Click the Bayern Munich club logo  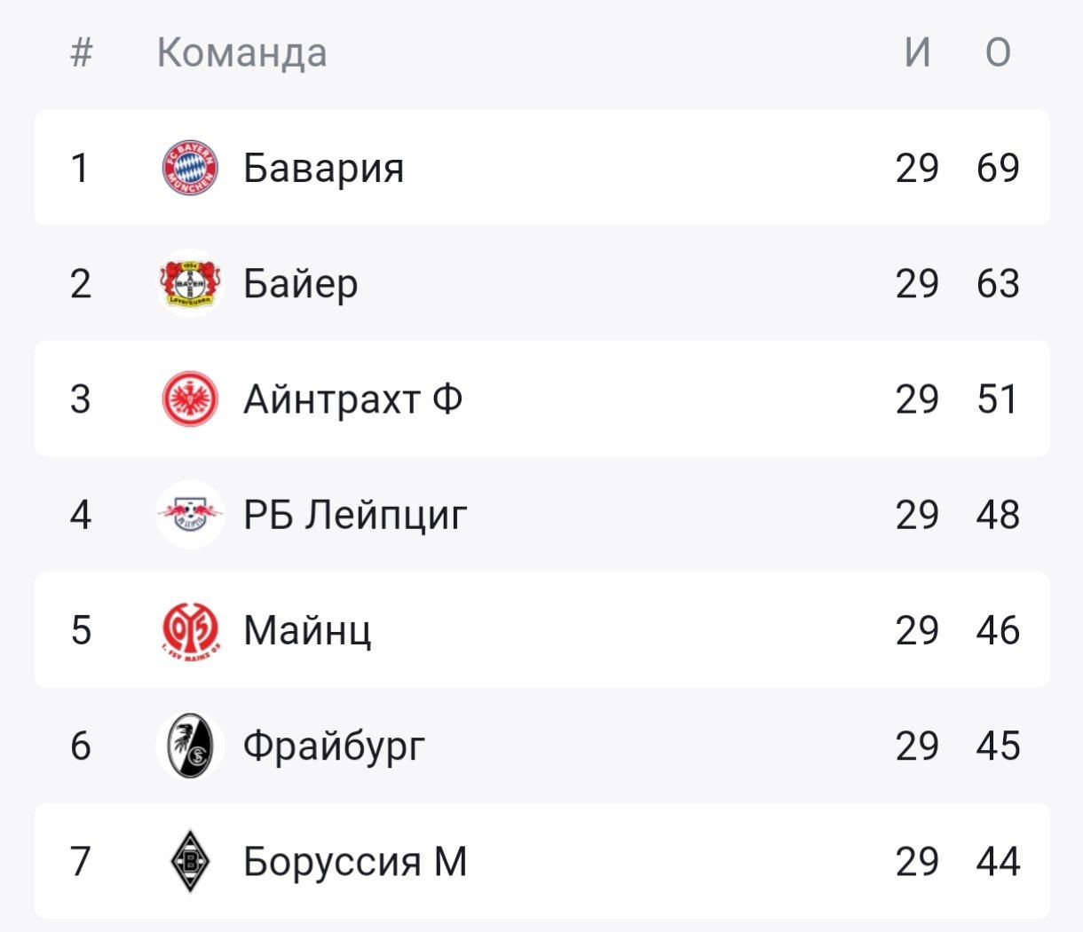click(x=189, y=168)
